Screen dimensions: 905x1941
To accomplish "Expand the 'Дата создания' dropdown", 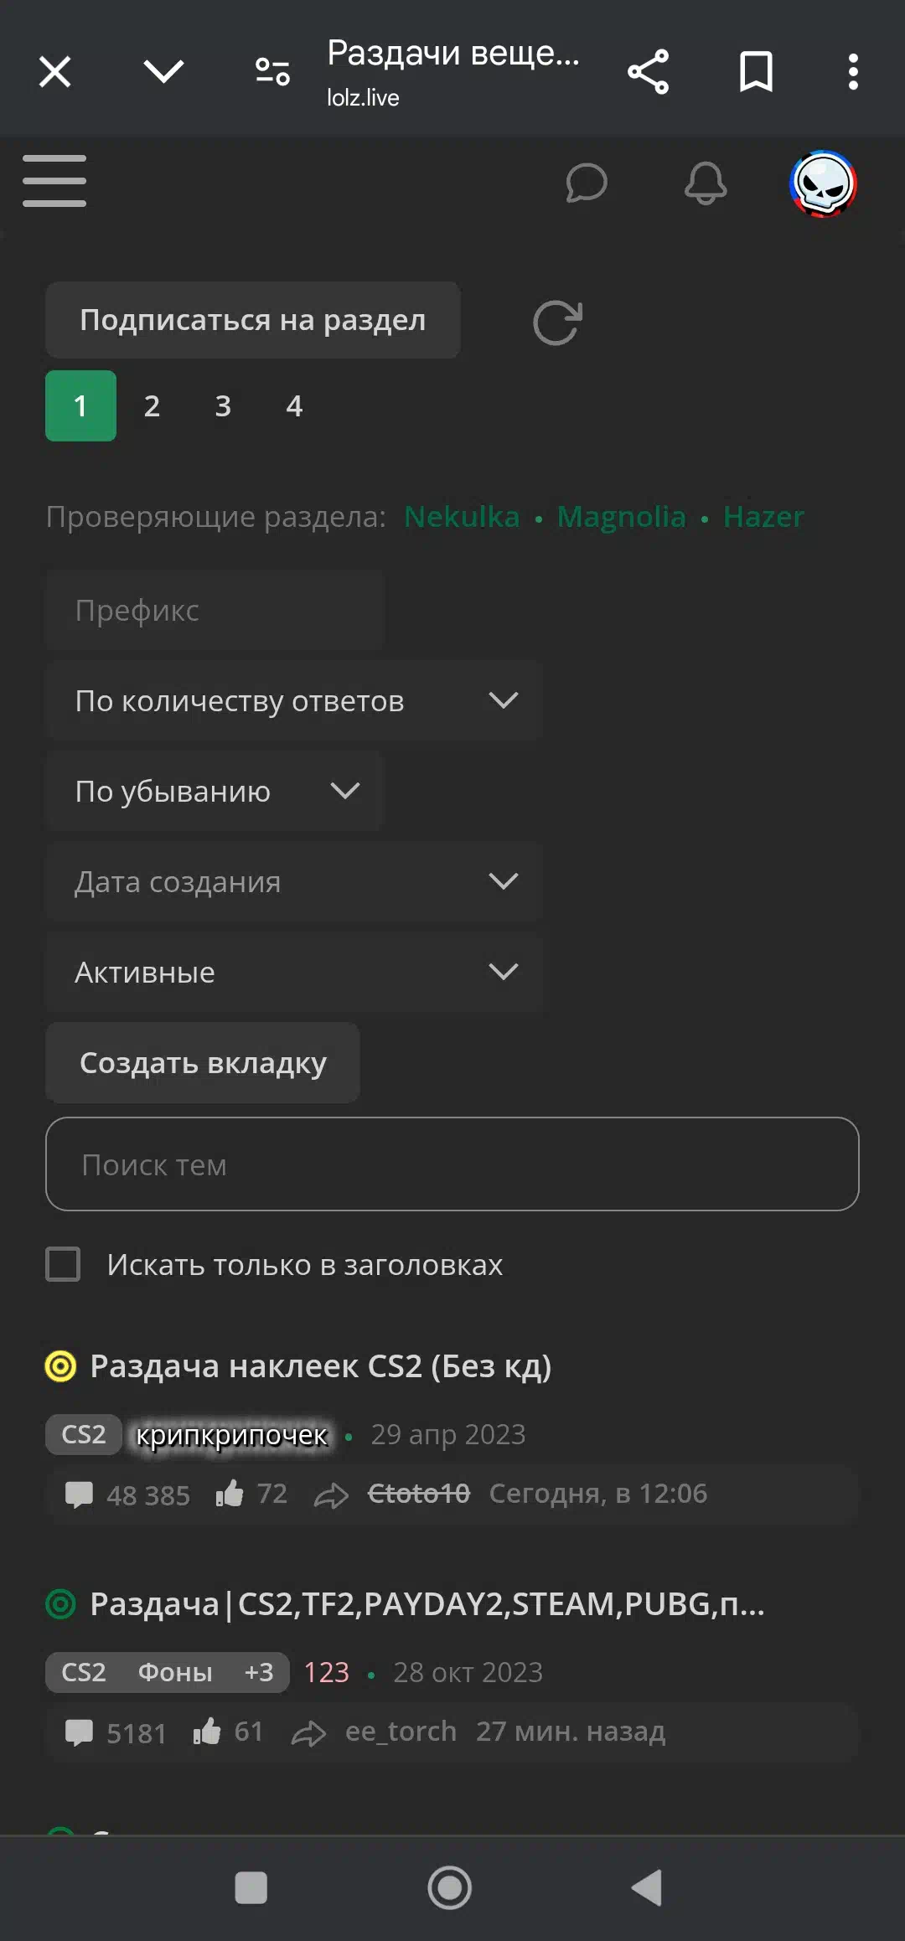I will 294,881.
